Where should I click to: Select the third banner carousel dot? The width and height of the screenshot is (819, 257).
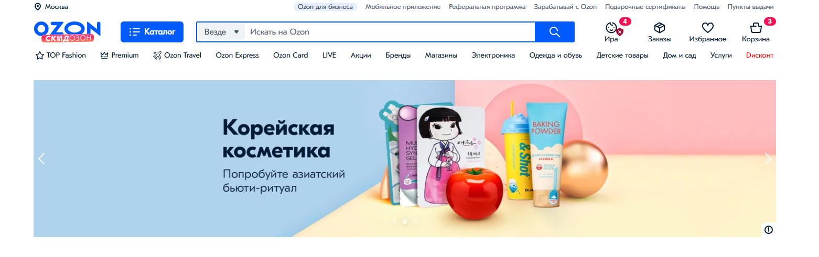(415, 221)
